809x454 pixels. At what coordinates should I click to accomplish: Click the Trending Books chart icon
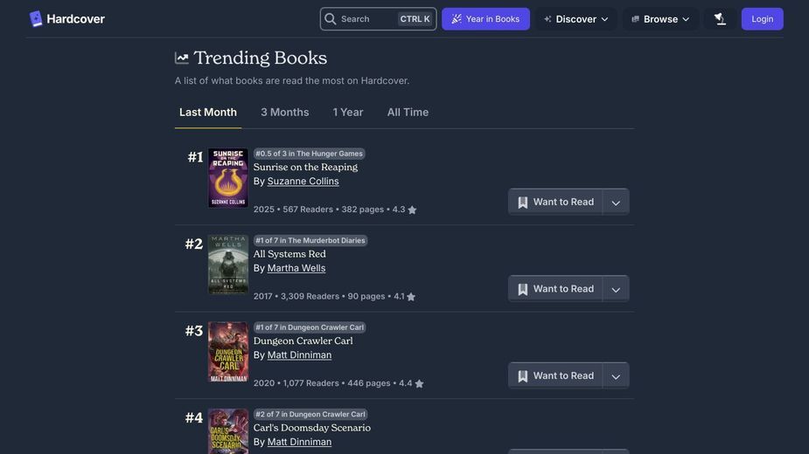click(x=182, y=58)
